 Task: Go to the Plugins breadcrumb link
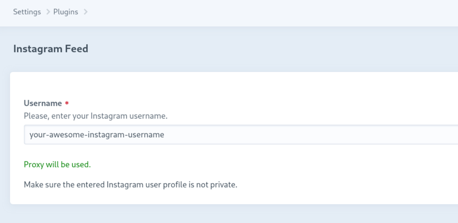66,12
